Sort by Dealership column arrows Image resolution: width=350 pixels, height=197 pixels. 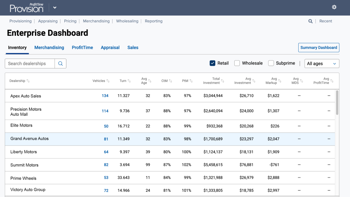point(28,81)
